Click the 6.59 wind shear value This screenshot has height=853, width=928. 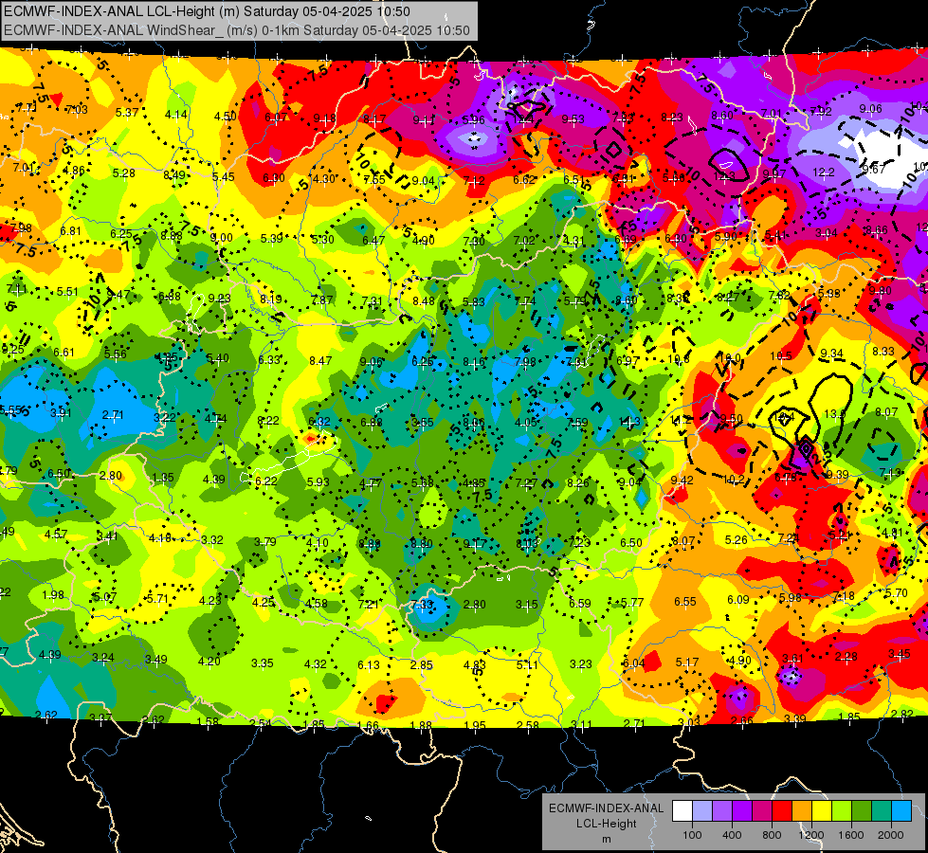579,603
